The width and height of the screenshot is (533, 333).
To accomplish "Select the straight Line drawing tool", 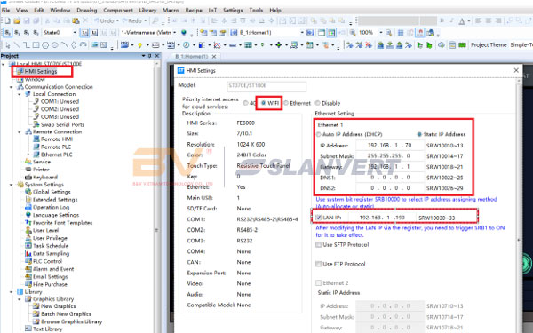I will (17, 45).
